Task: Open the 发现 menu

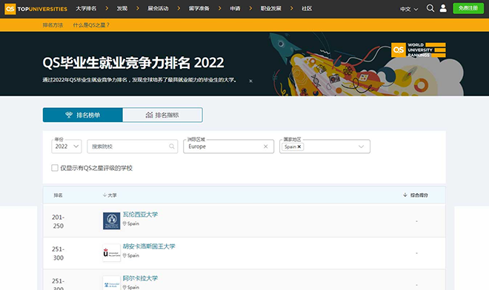Action: pos(122,8)
